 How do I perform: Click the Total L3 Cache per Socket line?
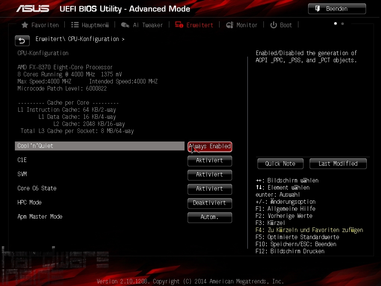coord(77,131)
